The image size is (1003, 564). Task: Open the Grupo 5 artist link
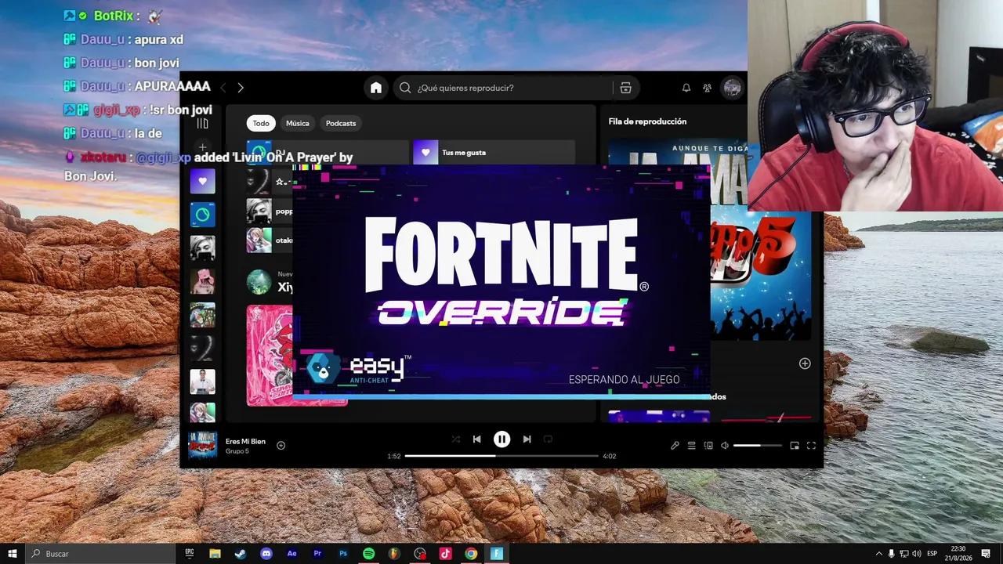pos(237,452)
